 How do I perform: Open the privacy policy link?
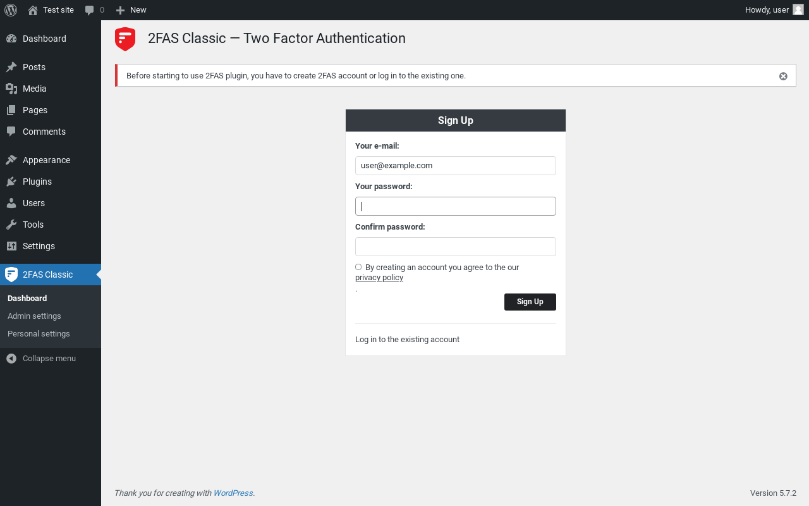point(379,278)
